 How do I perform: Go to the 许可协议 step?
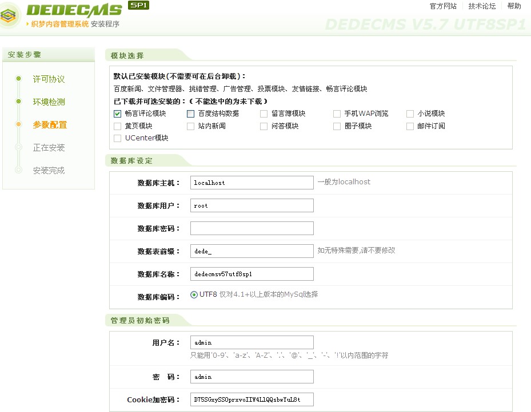coord(49,79)
